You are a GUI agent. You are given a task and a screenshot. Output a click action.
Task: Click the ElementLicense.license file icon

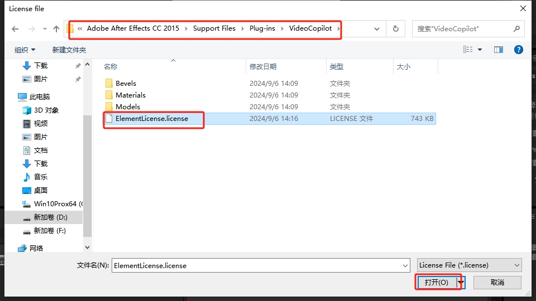tap(109, 118)
